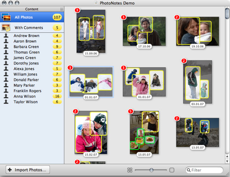Click the large thumbnail size icon

pyautogui.click(x=172, y=170)
